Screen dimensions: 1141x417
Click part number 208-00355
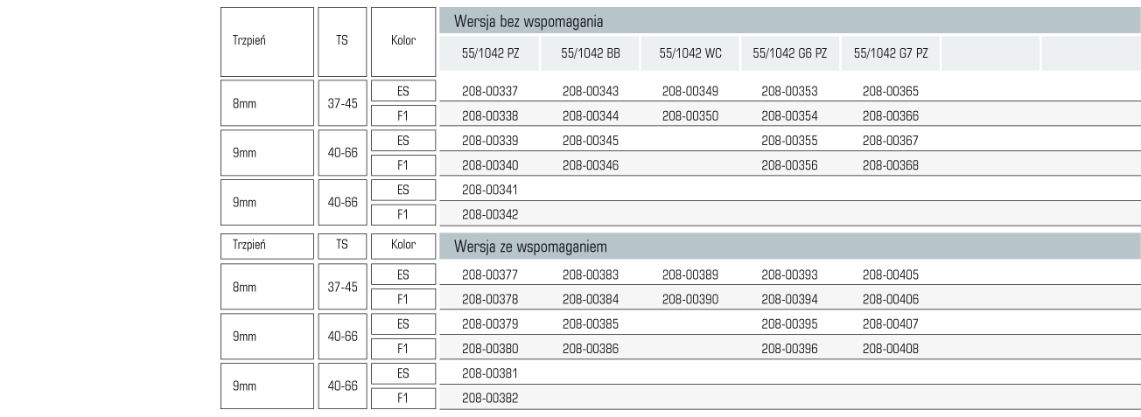click(790, 140)
